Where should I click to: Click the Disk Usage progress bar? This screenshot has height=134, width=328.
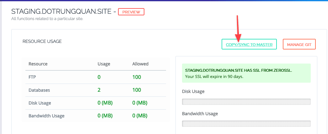tap(246, 102)
